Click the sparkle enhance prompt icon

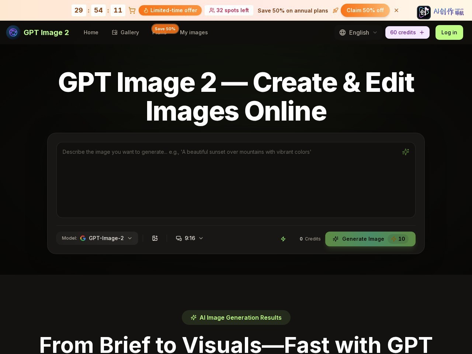click(x=406, y=152)
